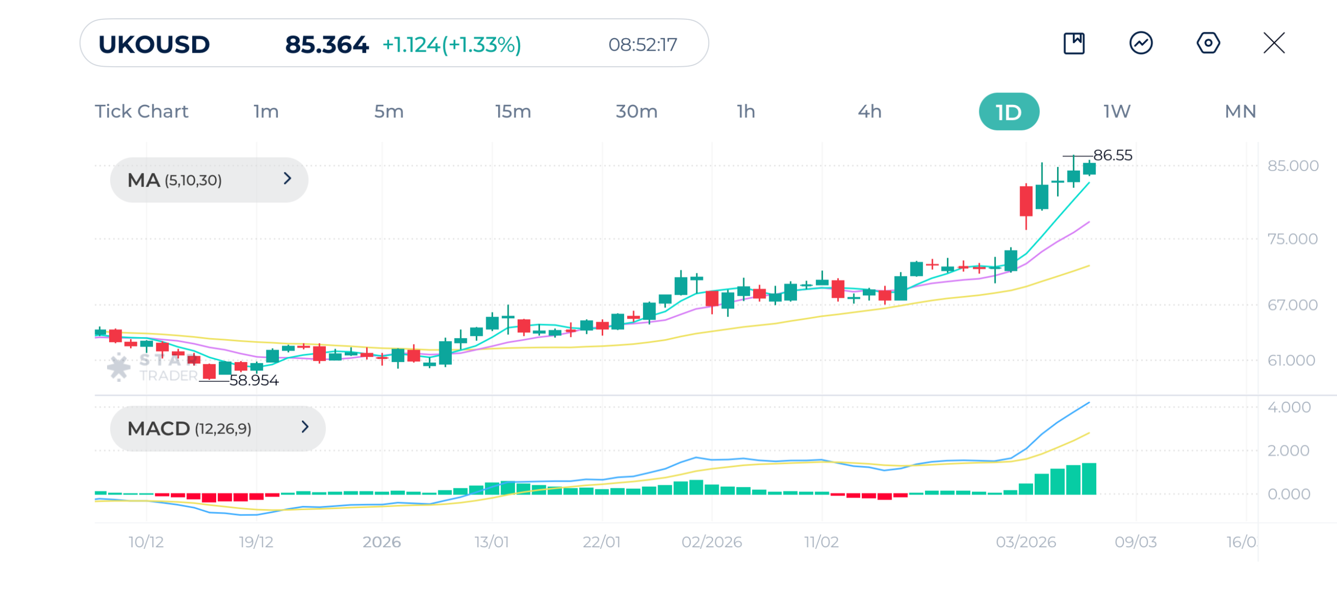
Task: Switch to 15m timeframe
Action: 513,112
